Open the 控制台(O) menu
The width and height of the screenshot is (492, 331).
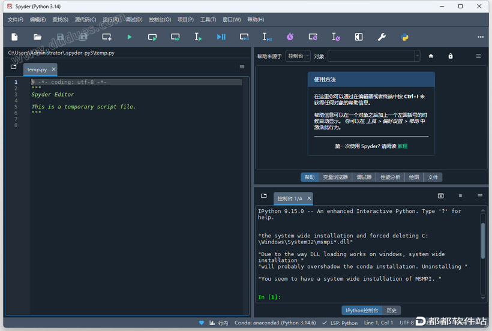click(160, 20)
